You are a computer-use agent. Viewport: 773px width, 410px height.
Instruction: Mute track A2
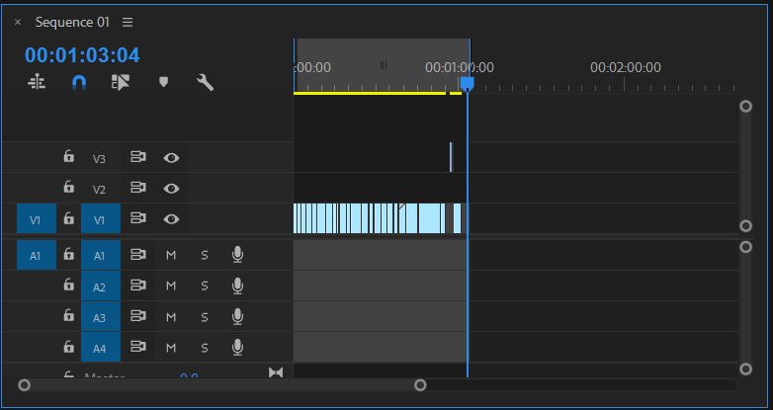click(171, 286)
